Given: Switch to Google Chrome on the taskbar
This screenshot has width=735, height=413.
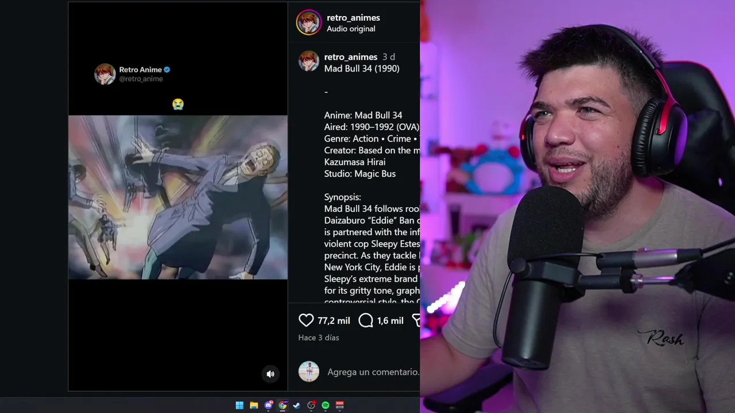Looking at the screenshot, I should 283,406.
